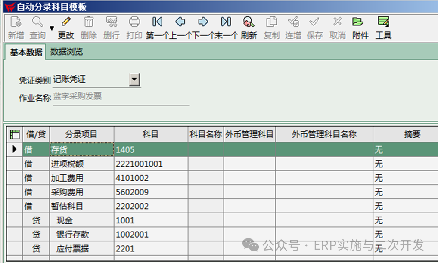
Task: Click account code 2201
Action: 125,248
